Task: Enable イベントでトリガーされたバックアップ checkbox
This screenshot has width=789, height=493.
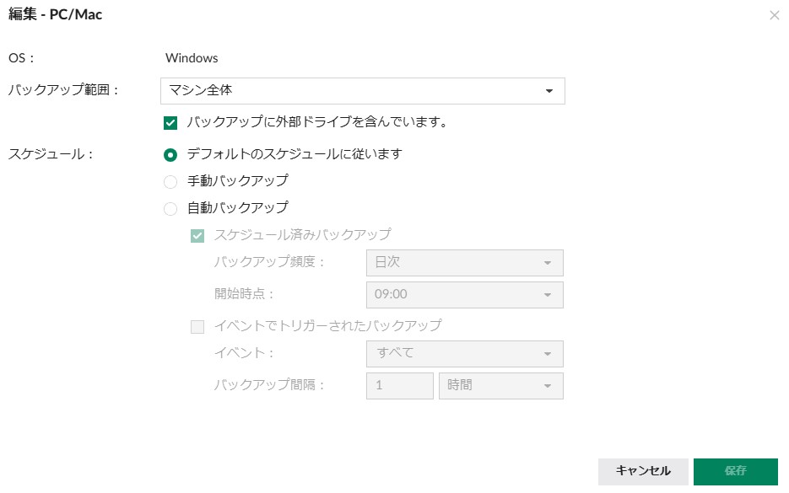Action: point(197,327)
